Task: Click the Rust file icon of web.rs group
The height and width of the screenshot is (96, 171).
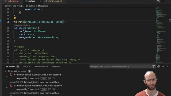Action: point(9,71)
